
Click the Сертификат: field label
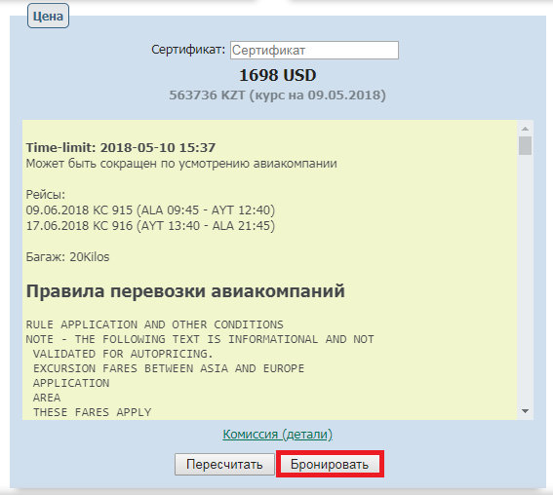(188, 50)
